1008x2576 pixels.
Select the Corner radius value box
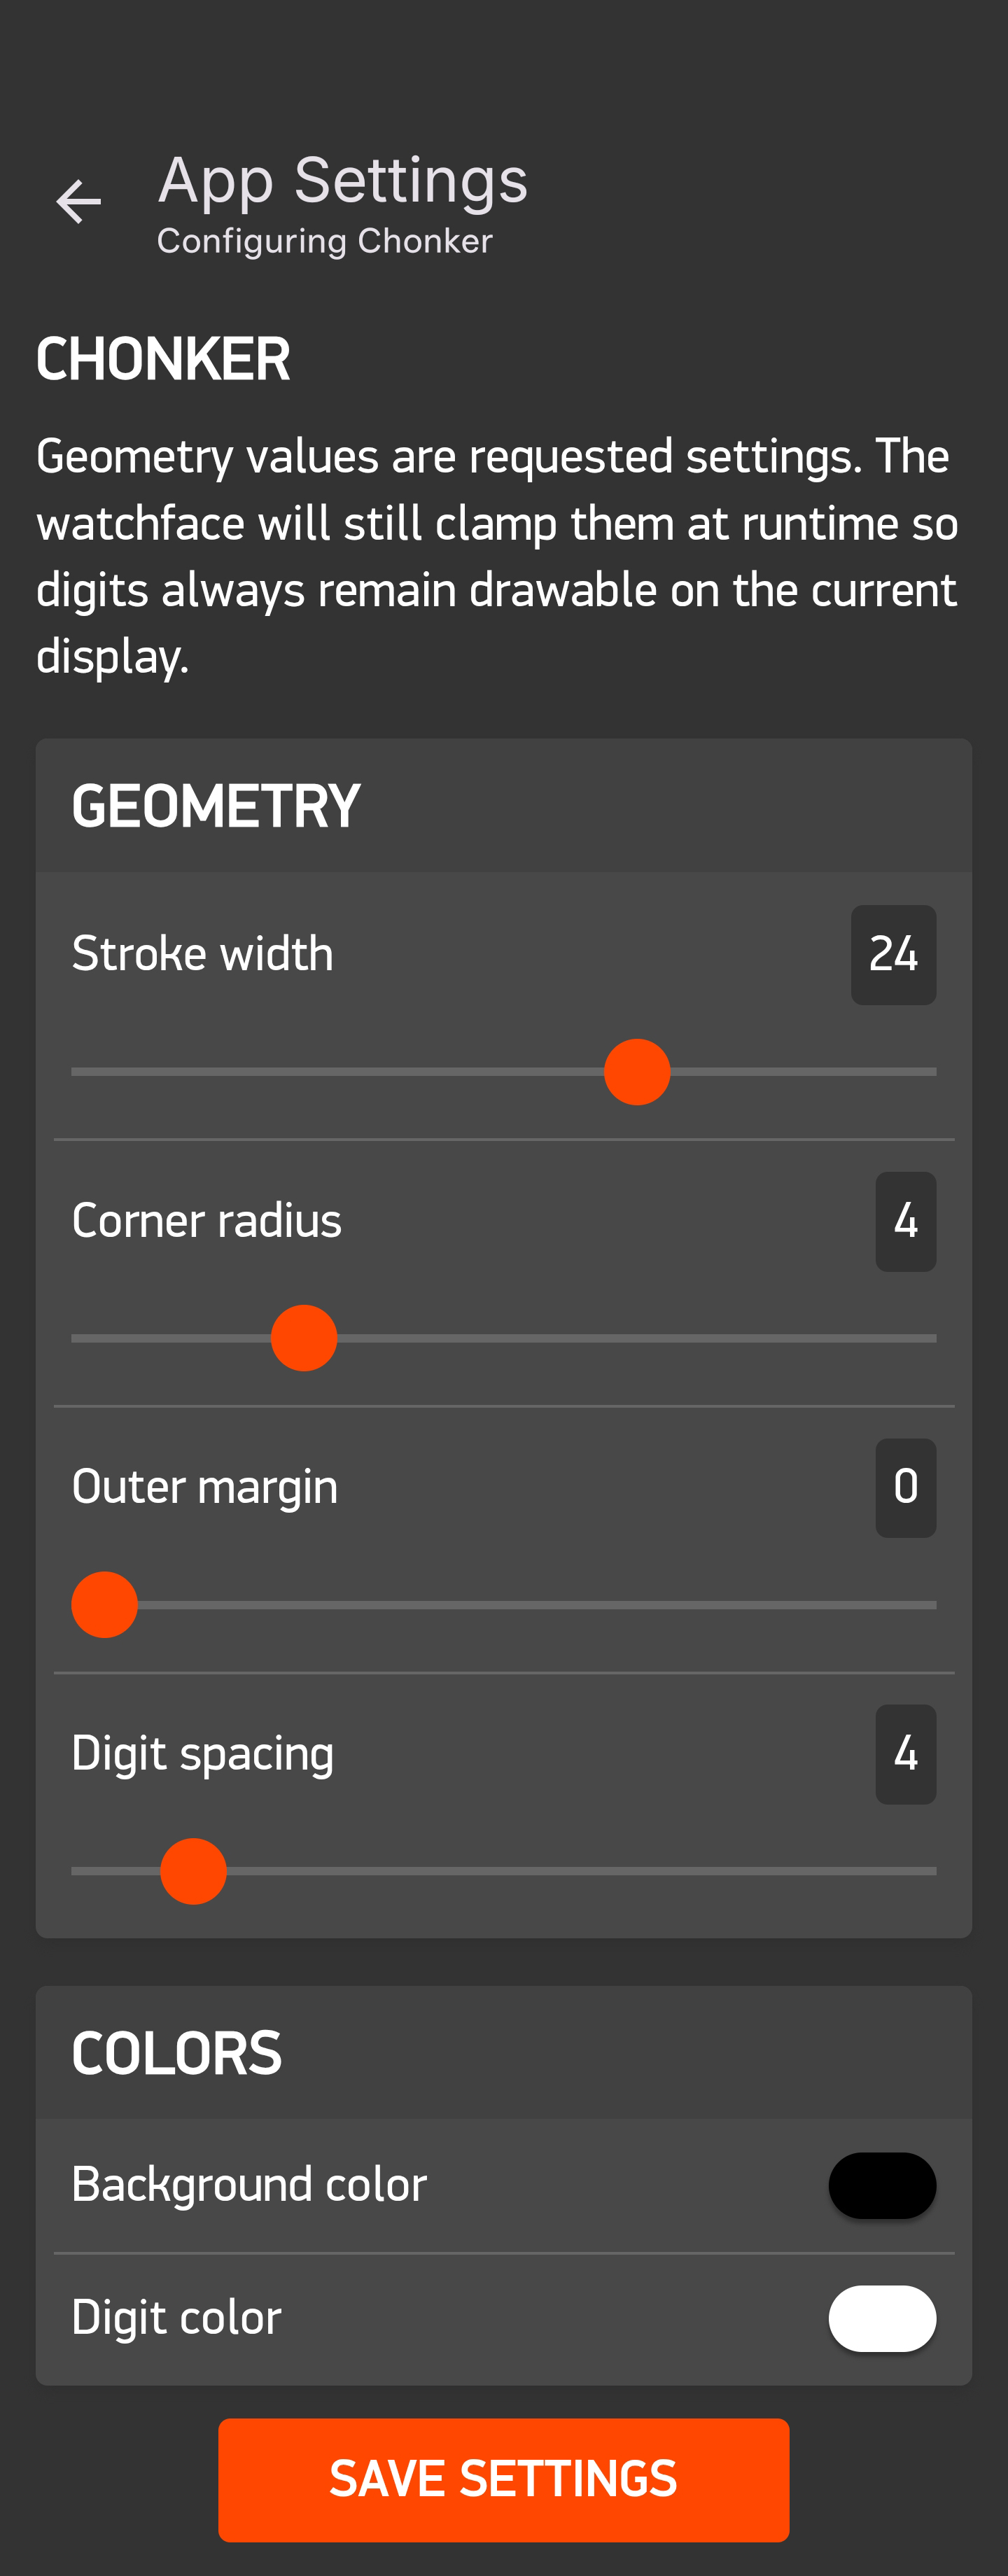(905, 1221)
